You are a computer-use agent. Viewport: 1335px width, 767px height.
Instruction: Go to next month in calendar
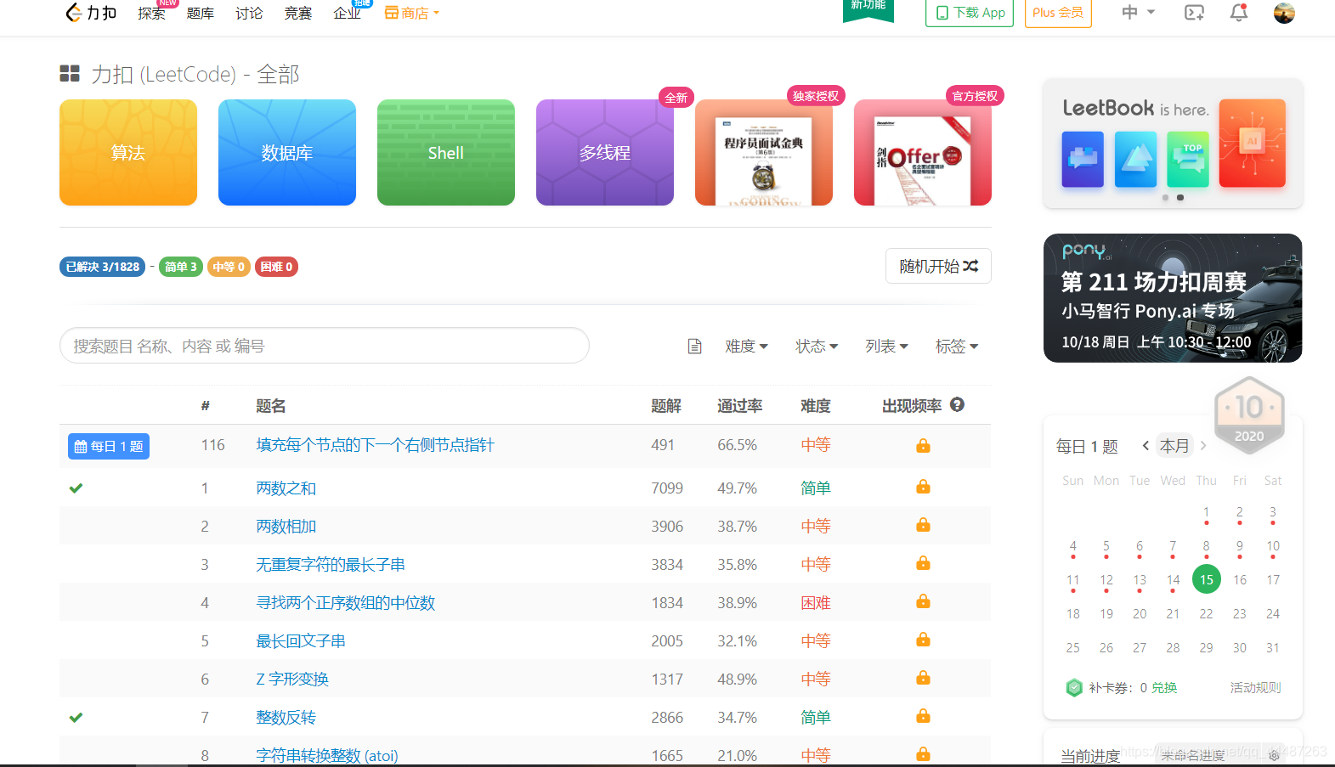point(1203,445)
